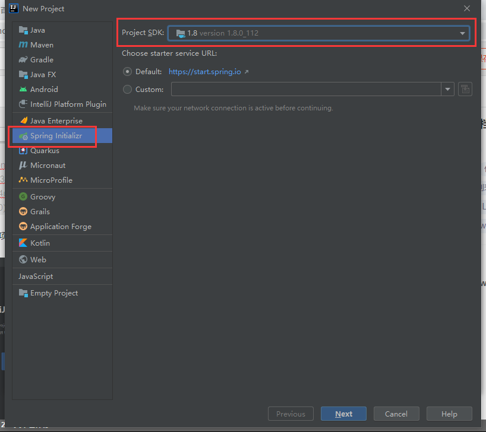Click the disabled Previous button

291,414
